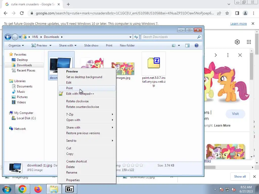Click Print in the Explorer toolbar
259x194 pixels.
pos(109,45)
